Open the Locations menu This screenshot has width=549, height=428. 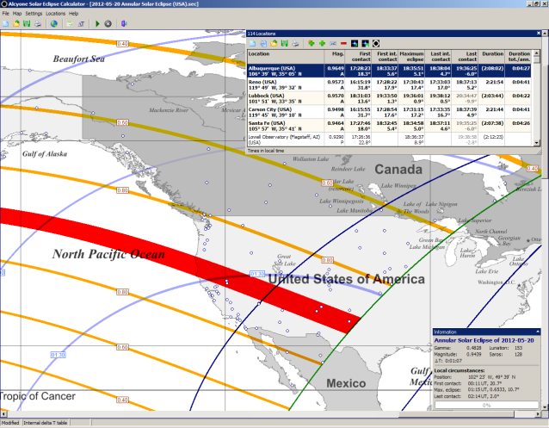(x=55, y=14)
